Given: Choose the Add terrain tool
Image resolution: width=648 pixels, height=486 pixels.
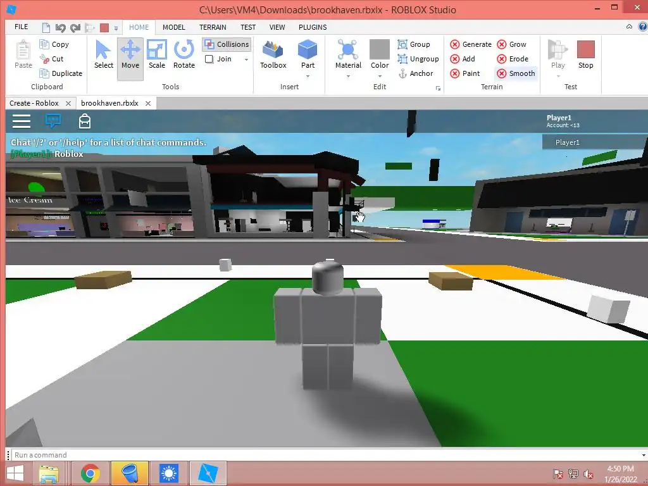Looking at the screenshot, I should [x=463, y=59].
